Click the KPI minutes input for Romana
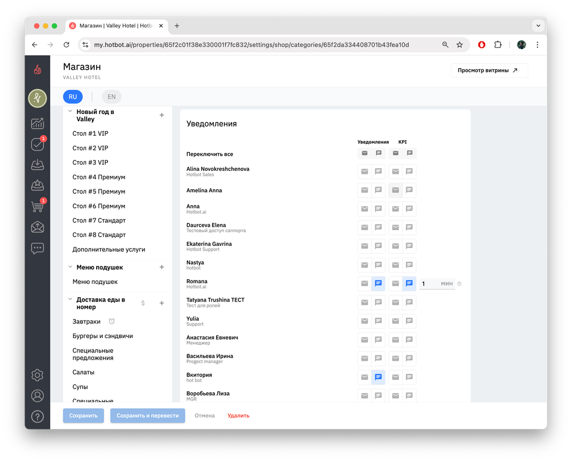 pos(437,284)
